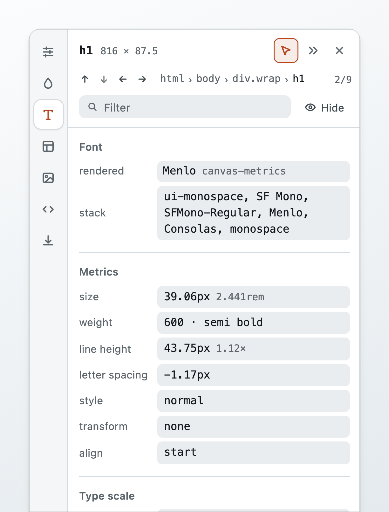This screenshot has height=512, width=389.
Task: Select h1 in the breadcrumb
Action: [298, 79]
